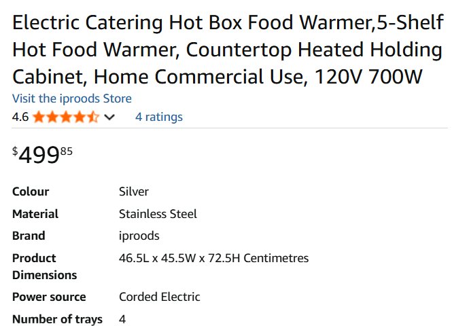
Task: Select the Product Dimensions label
Action: point(44,266)
